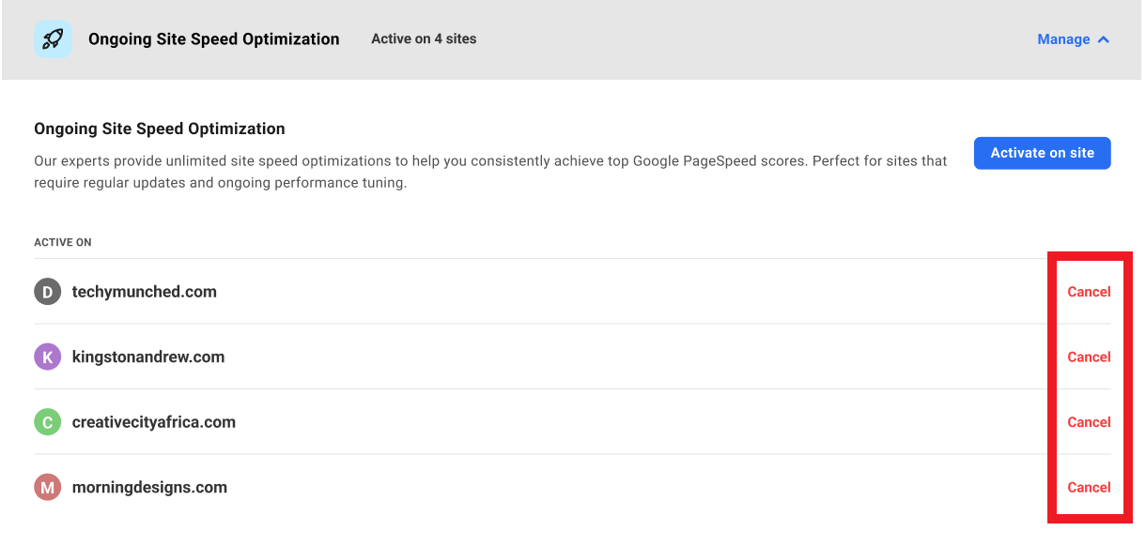
Task: Click the C avatar for creativecityafrica.com
Action: pos(48,422)
